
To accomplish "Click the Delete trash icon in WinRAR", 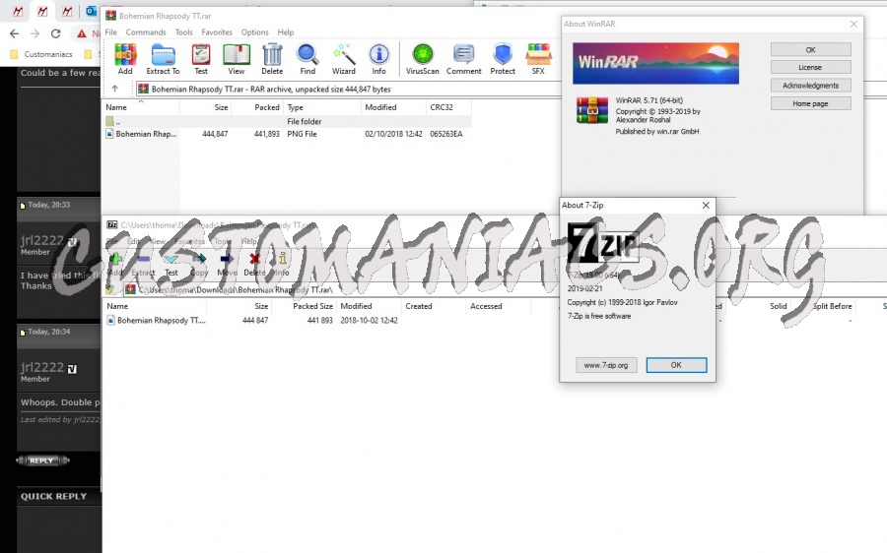I will pos(272,59).
